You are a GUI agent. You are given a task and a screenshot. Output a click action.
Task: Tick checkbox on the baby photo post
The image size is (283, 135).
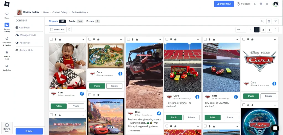click(x=51, y=39)
